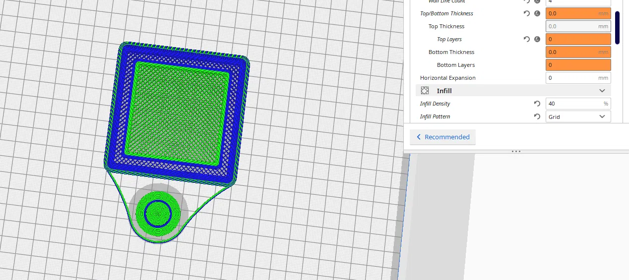Click the Top Layers formula icon

537,39
